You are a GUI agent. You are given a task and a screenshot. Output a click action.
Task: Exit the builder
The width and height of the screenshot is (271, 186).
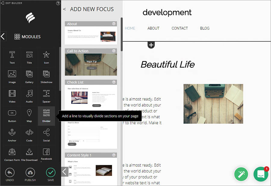[x=11, y=3]
